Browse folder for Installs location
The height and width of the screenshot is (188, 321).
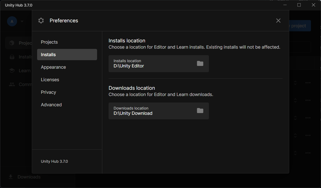[200, 63]
